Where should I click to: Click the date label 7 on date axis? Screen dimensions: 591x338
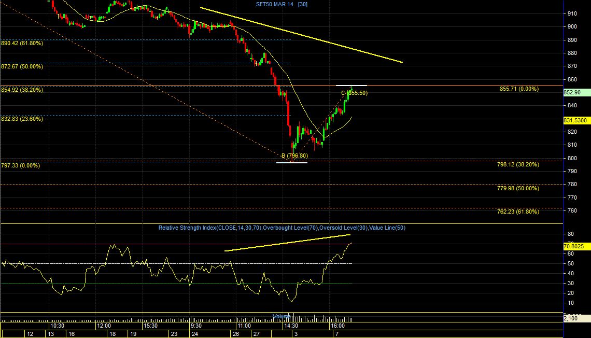click(x=336, y=334)
